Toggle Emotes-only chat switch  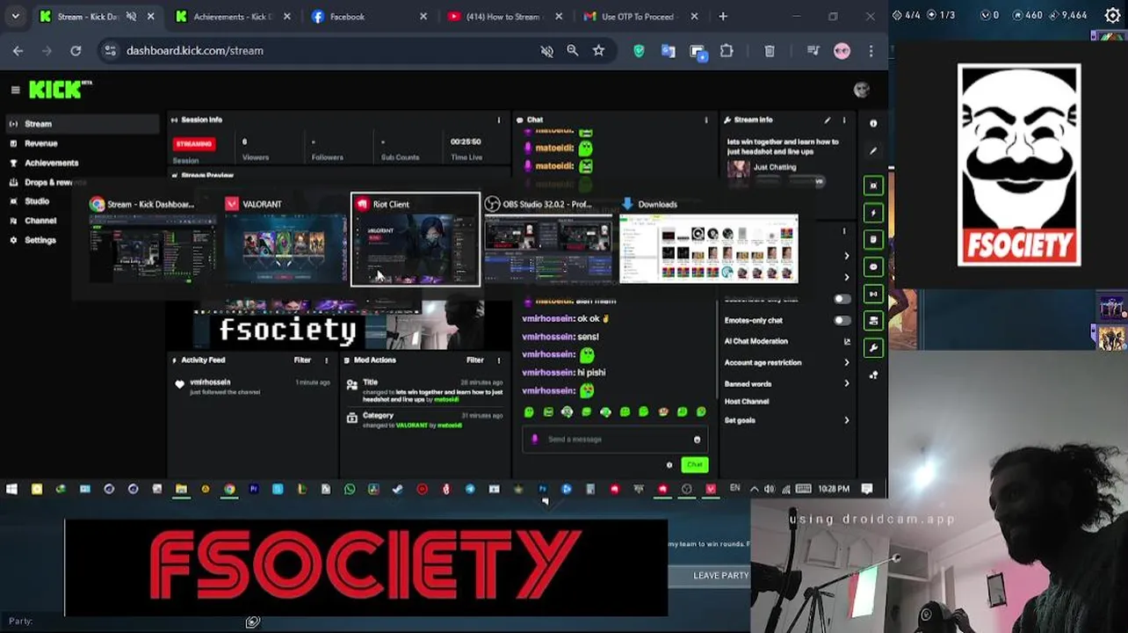coord(842,321)
